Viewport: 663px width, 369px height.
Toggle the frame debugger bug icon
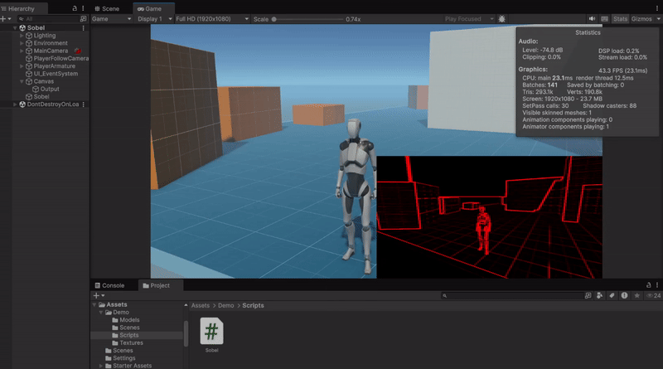tap(502, 19)
